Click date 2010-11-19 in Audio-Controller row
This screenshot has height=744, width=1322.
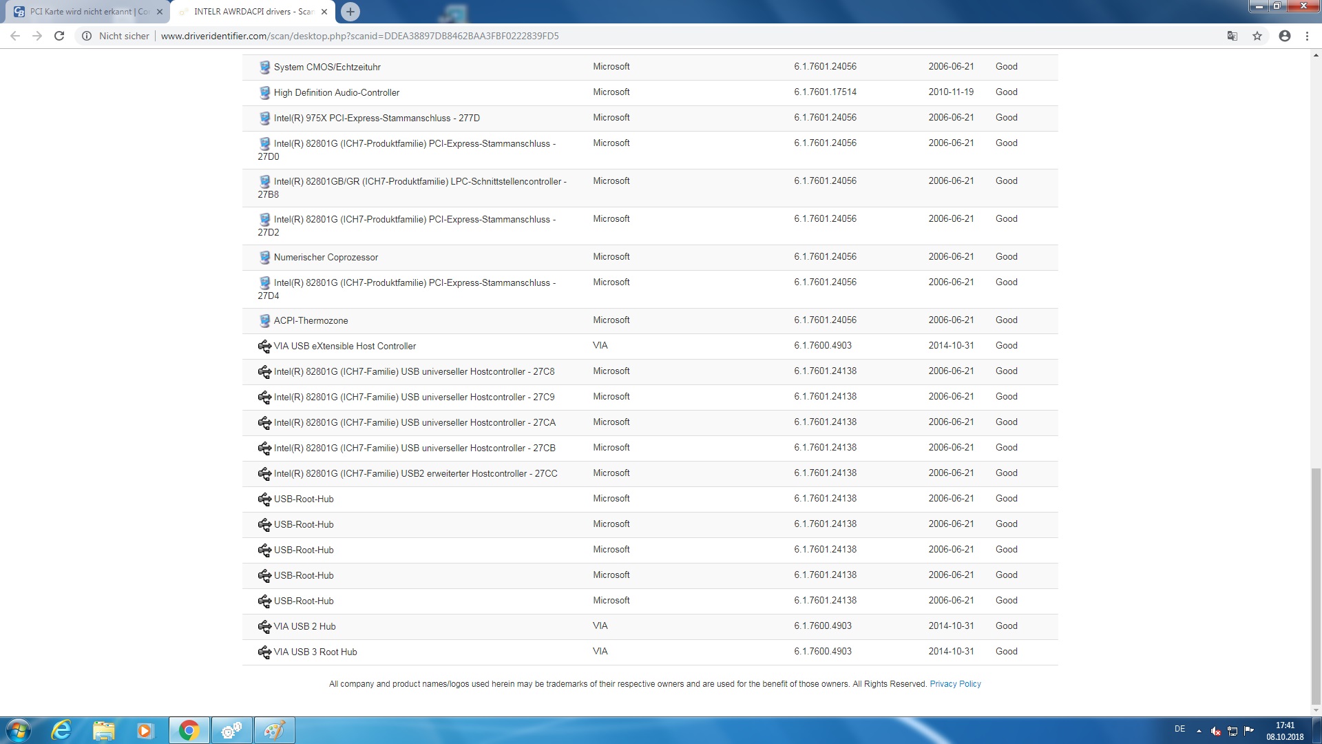pyautogui.click(x=951, y=92)
